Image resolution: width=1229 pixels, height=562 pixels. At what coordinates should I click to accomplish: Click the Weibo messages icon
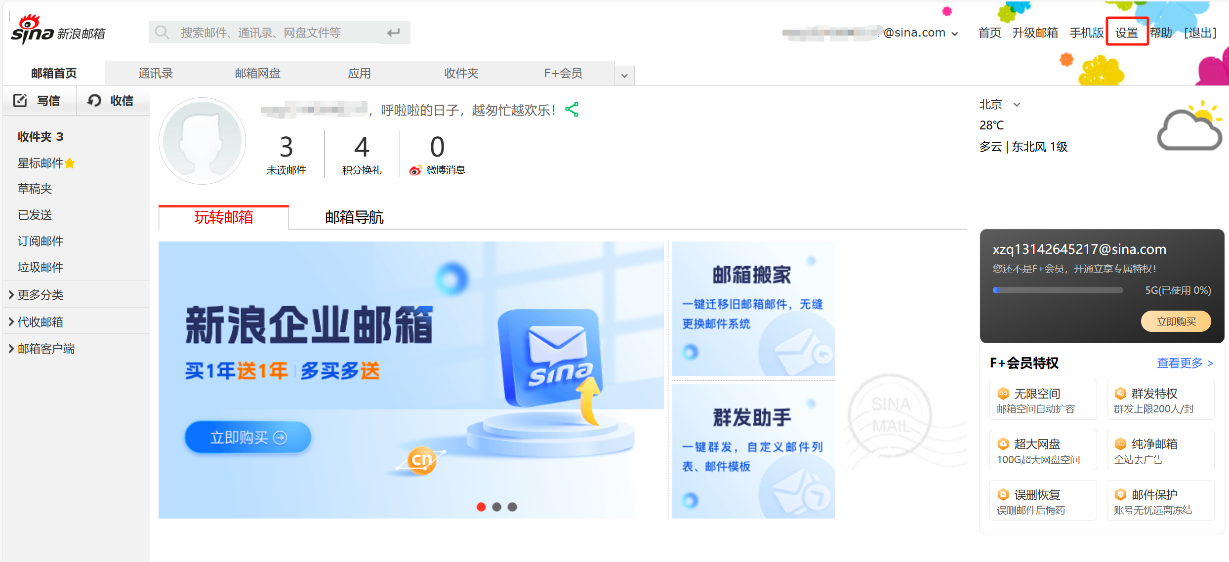[415, 170]
